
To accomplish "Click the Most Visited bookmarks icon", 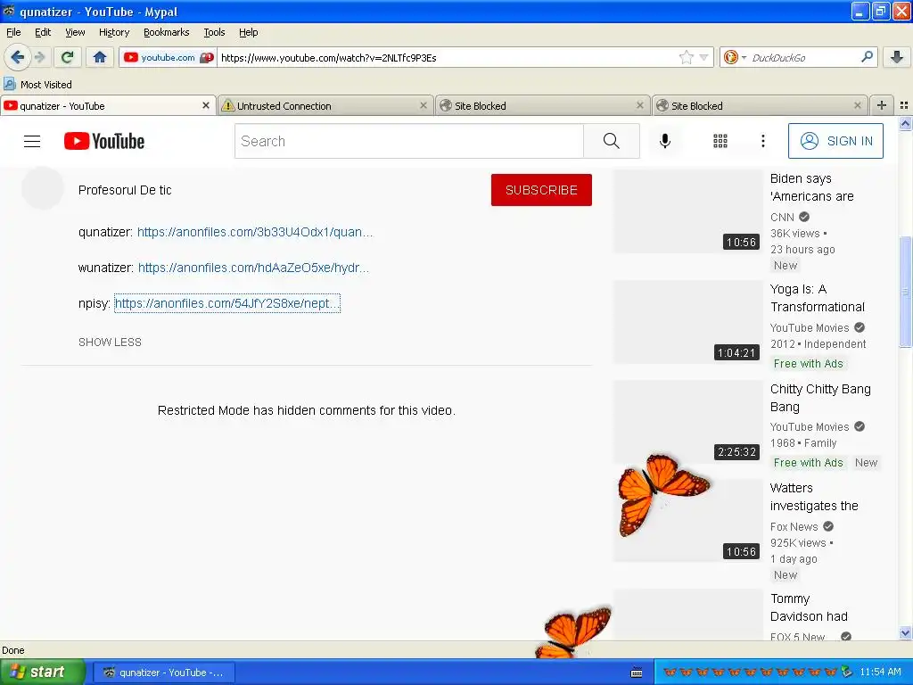I will coord(9,85).
